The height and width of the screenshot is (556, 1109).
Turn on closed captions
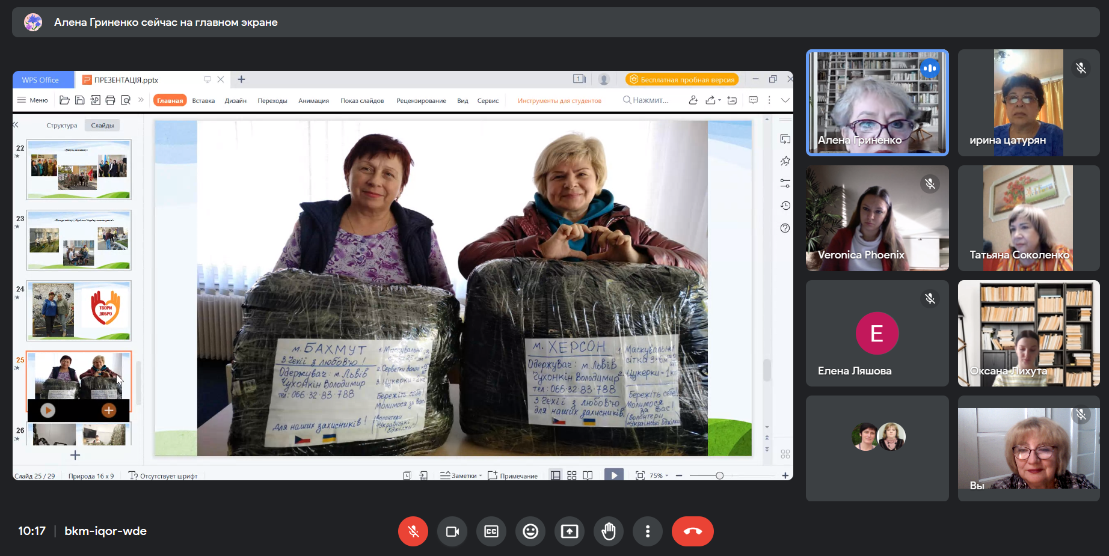(491, 531)
